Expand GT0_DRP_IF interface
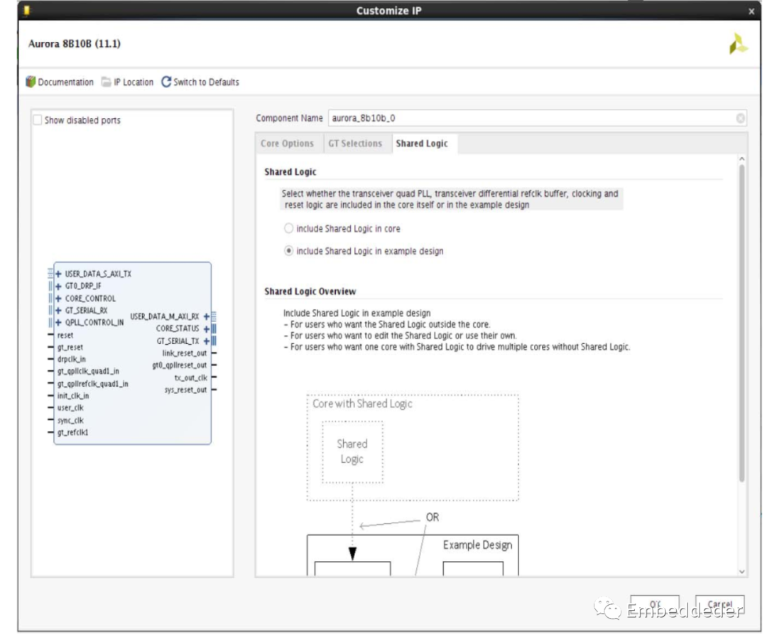The height and width of the screenshot is (642, 767). click(58, 286)
